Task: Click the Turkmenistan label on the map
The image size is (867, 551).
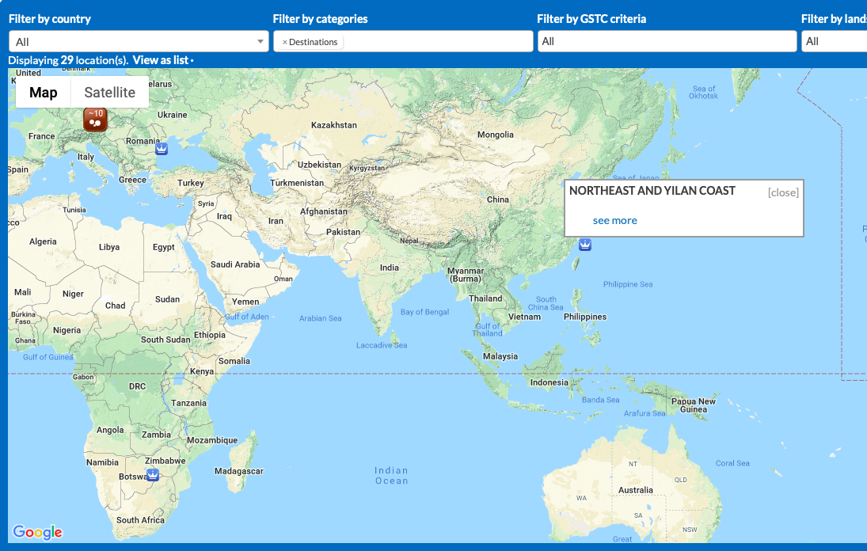Action: point(297,183)
